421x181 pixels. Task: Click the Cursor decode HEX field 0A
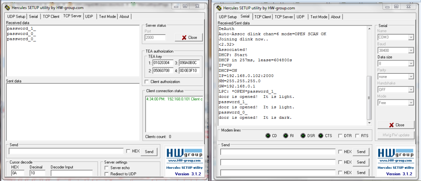point(18,173)
